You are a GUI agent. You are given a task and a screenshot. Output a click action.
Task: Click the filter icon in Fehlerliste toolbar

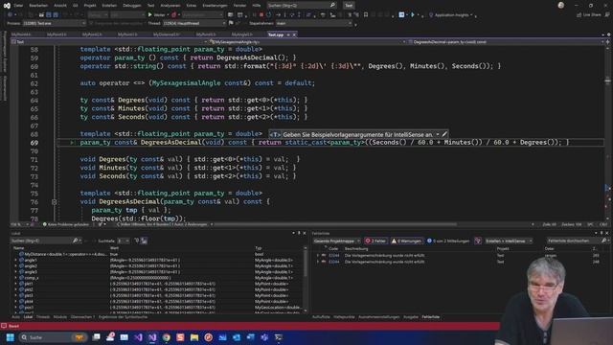[x=478, y=241]
